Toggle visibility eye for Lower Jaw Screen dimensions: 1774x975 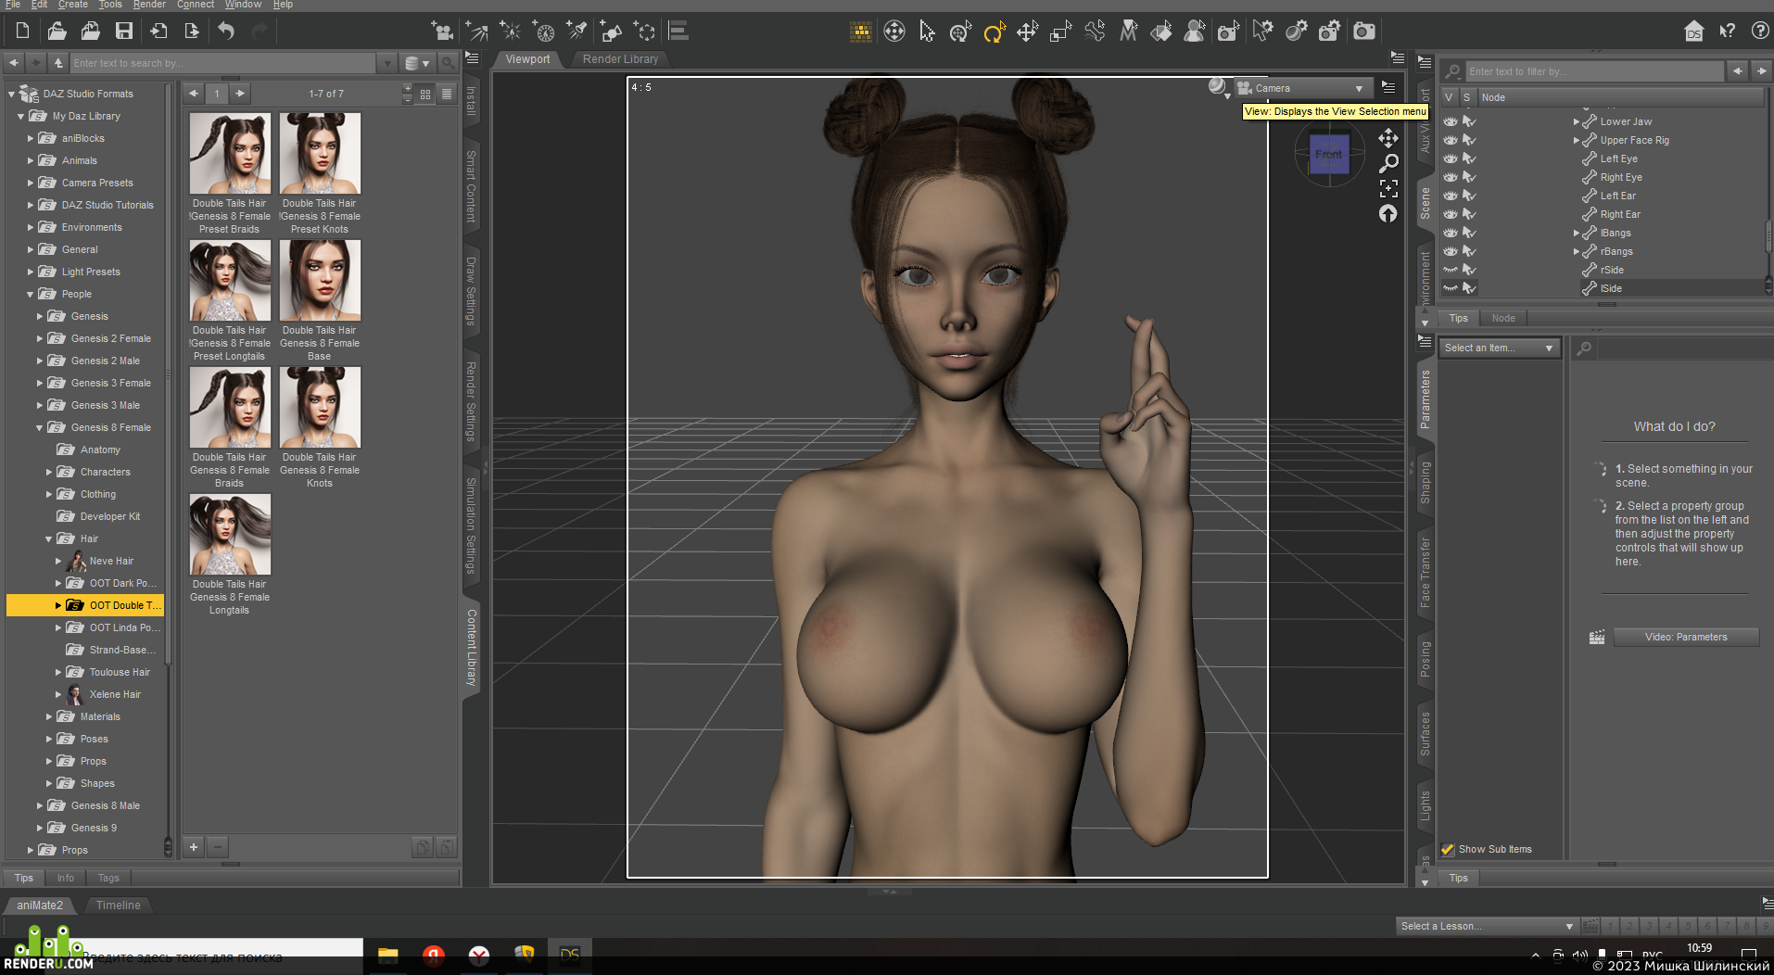point(1451,121)
